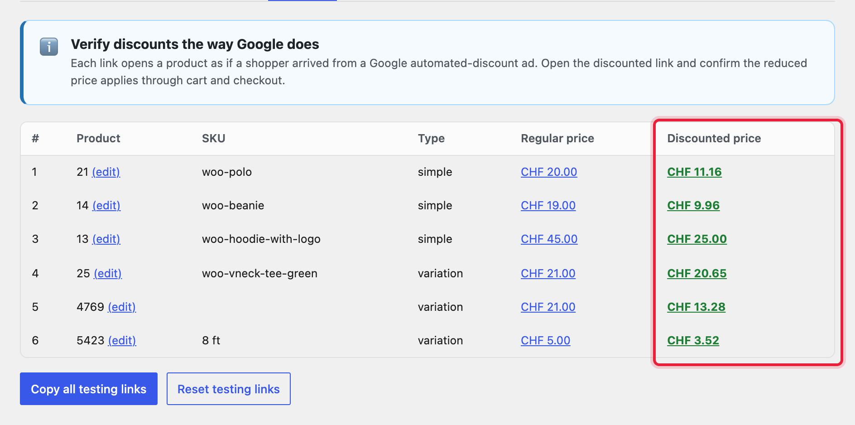Open edit link for product 21
855x425 pixels.
pyautogui.click(x=106, y=172)
